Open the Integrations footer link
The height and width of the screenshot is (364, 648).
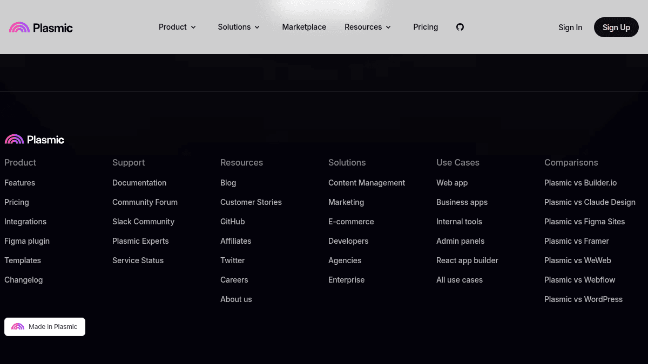click(25, 222)
